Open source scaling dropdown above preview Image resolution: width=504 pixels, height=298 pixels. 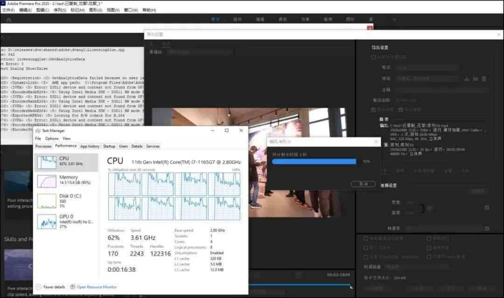click(x=200, y=52)
